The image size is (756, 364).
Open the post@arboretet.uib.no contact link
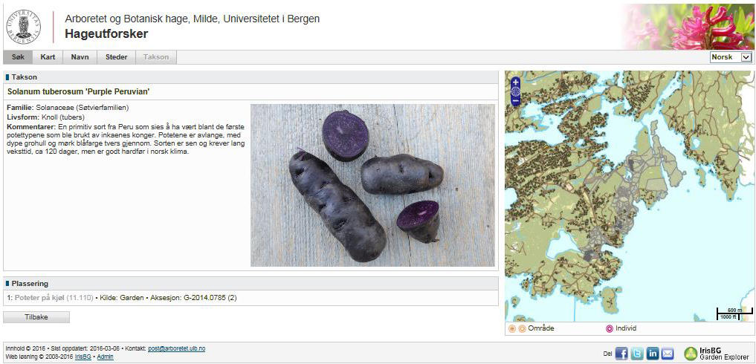(176, 348)
